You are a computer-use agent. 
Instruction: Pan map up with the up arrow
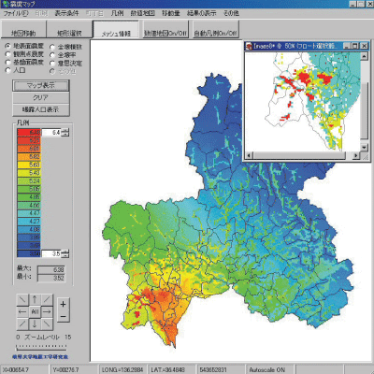35,300
